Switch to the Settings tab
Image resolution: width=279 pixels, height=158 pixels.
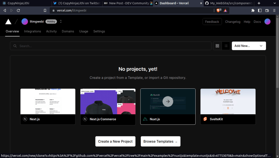pos(99,31)
